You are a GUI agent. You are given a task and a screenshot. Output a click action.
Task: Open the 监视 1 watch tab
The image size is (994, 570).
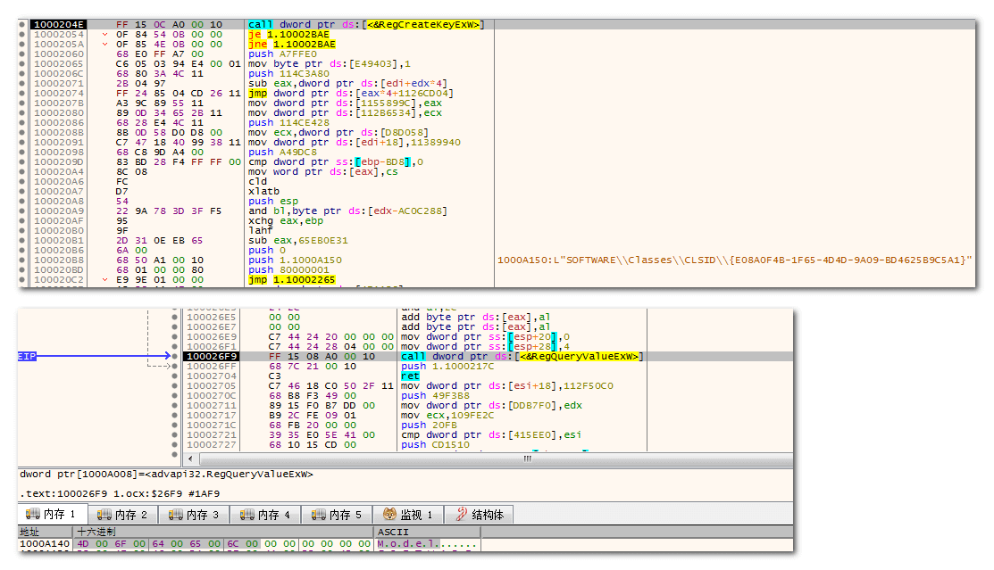pos(409,515)
